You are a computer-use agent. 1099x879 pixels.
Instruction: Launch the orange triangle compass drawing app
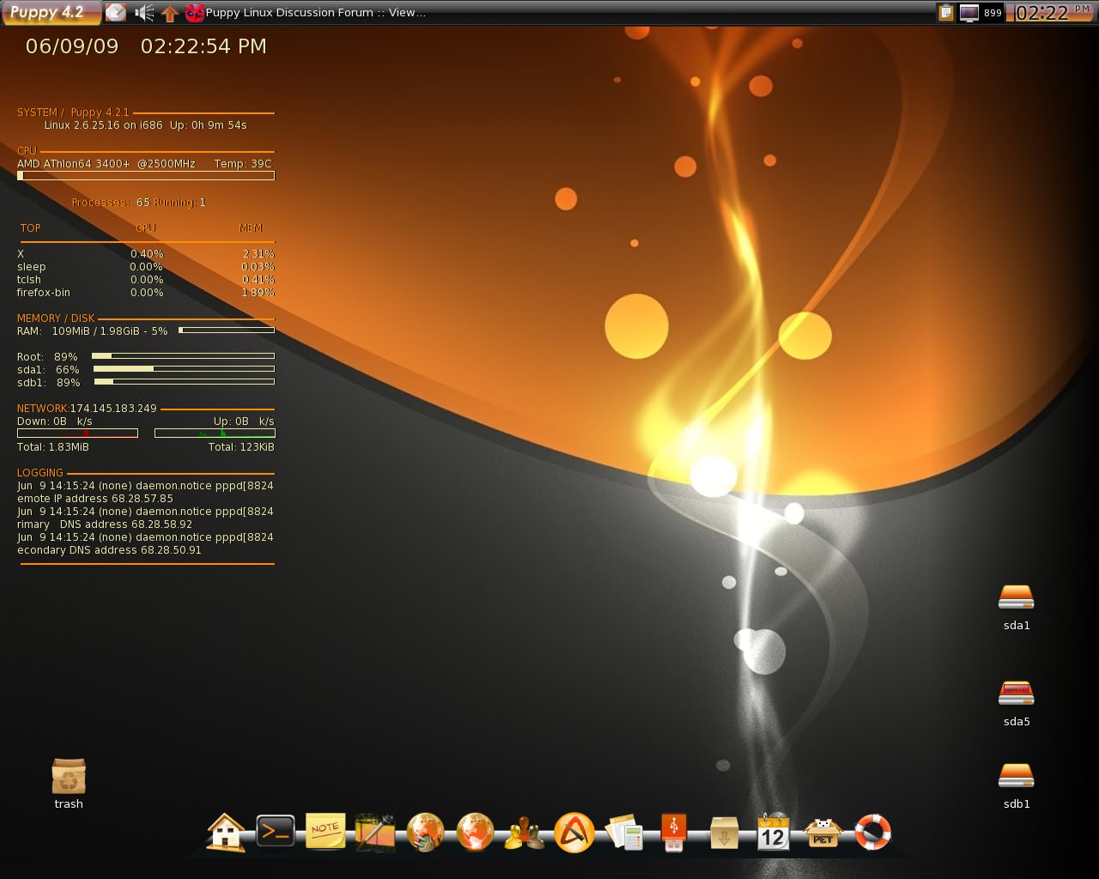(x=574, y=832)
